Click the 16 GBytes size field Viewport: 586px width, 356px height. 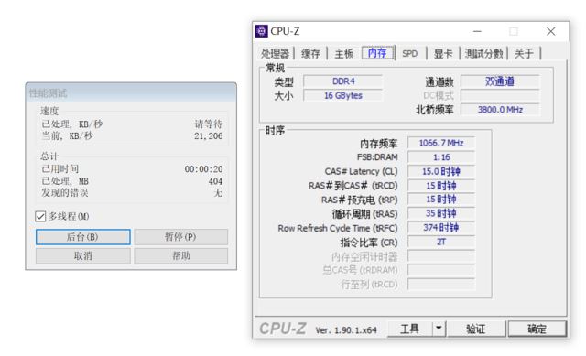[343, 95]
